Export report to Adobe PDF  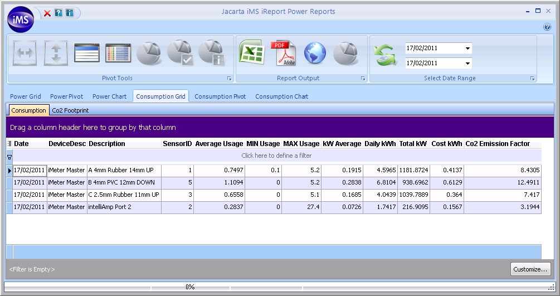284,53
